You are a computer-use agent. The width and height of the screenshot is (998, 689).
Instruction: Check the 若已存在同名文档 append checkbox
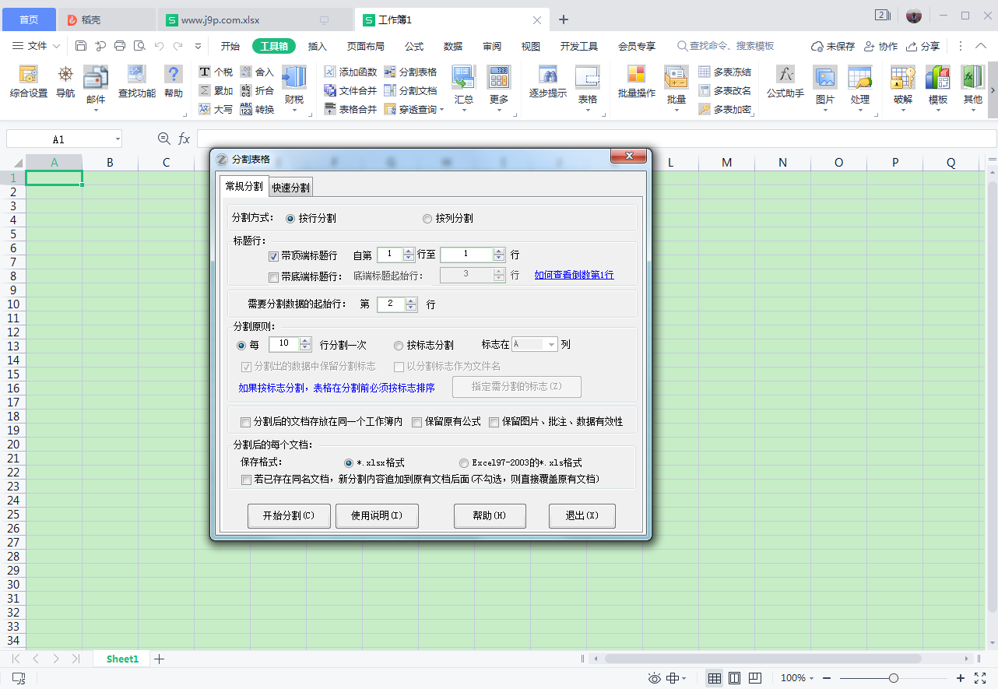coord(246,480)
